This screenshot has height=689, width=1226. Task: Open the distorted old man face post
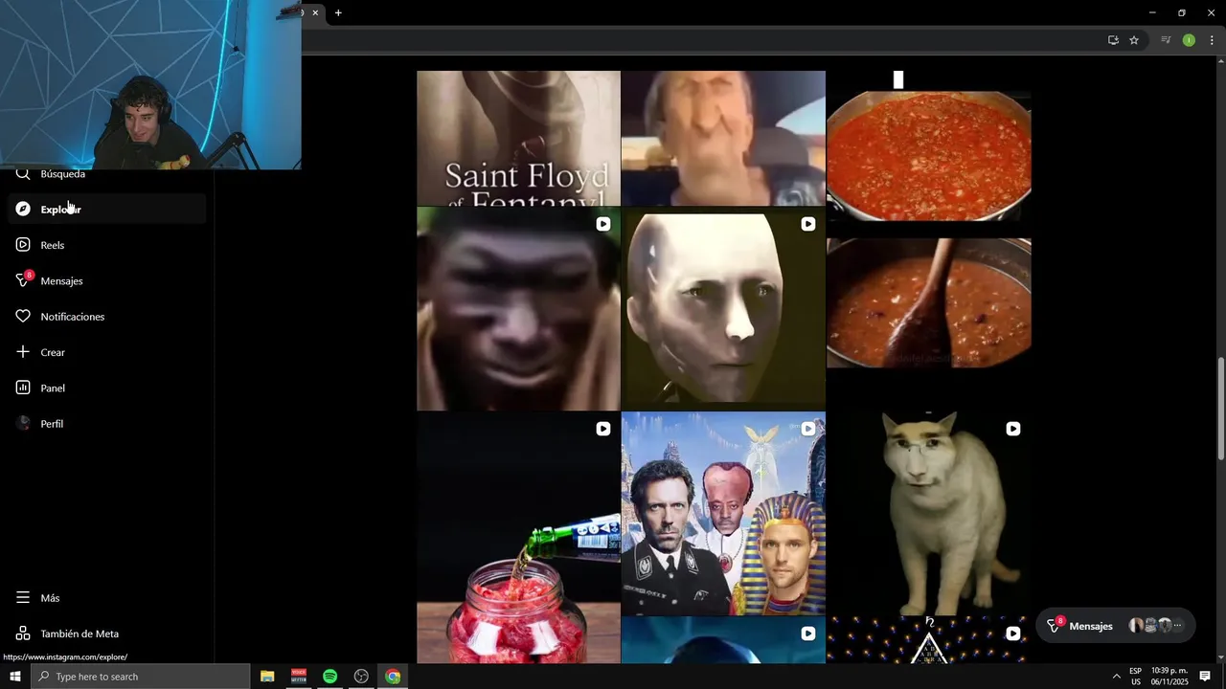tap(723, 138)
